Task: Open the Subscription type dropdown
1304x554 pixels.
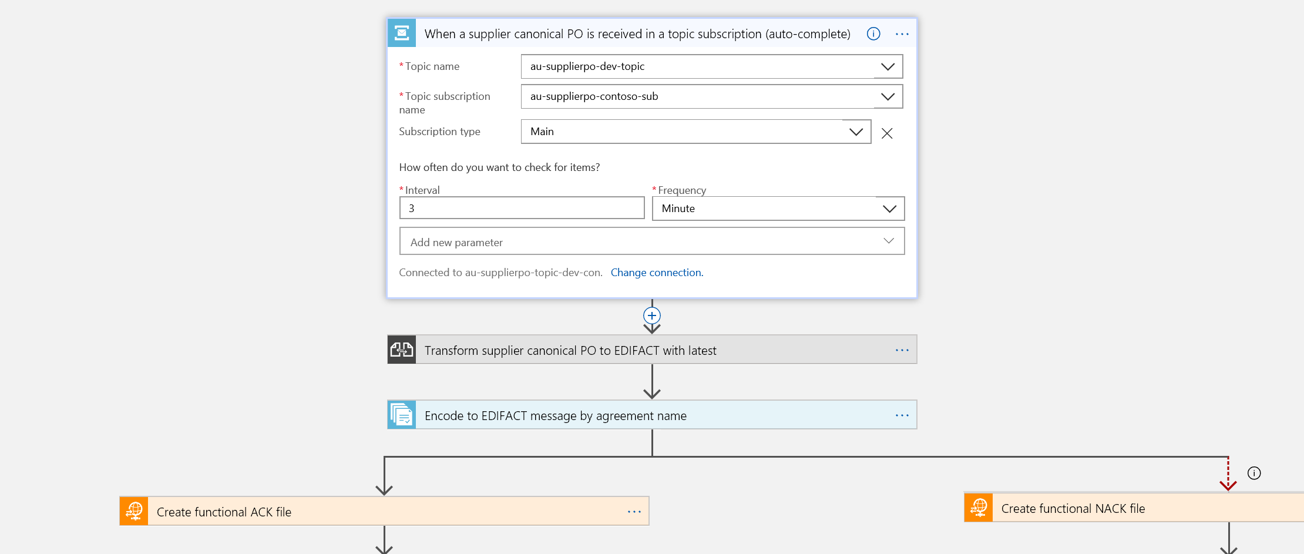Action: [695, 132]
